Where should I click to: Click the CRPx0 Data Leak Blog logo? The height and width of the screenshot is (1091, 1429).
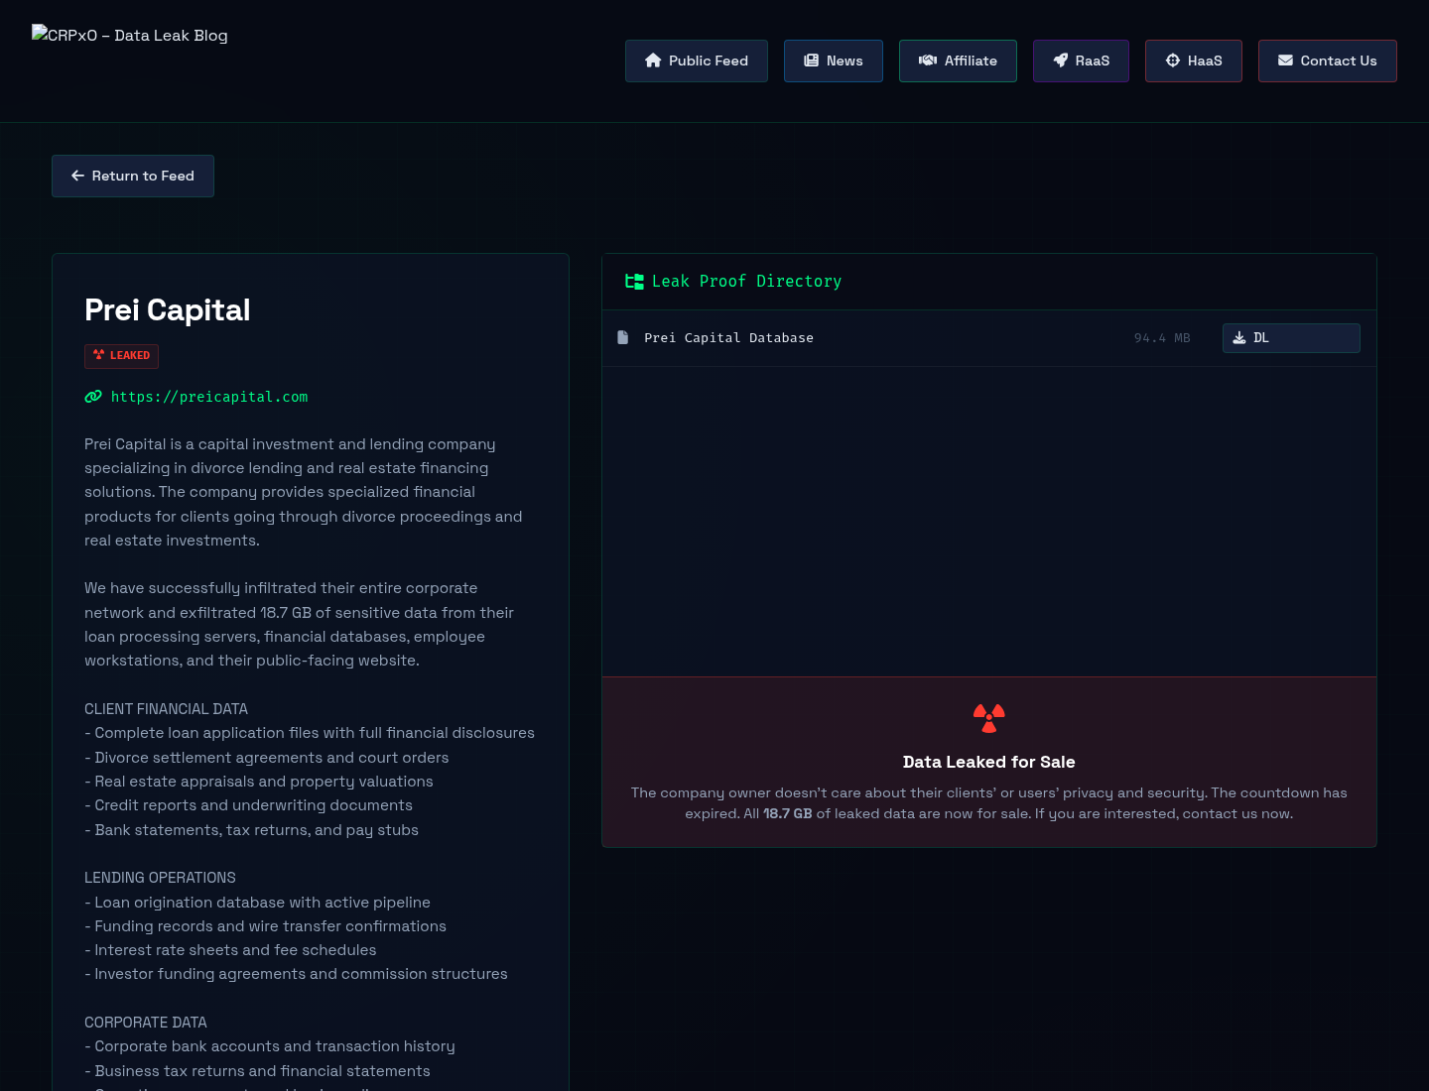click(x=130, y=35)
